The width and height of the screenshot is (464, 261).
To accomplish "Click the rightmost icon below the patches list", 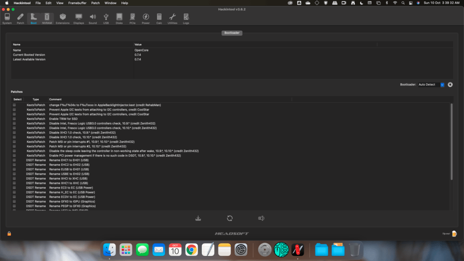I will point(261,218).
